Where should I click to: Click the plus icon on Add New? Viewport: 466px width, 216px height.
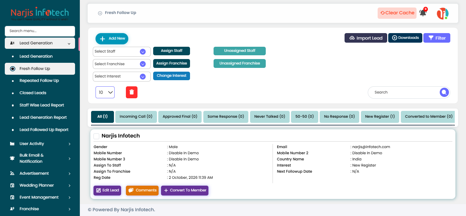[102, 39]
